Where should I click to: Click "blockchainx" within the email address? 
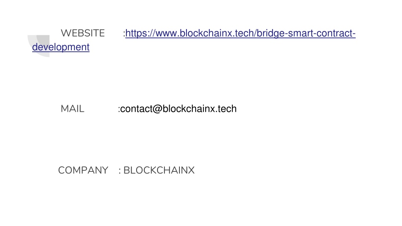pos(189,109)
